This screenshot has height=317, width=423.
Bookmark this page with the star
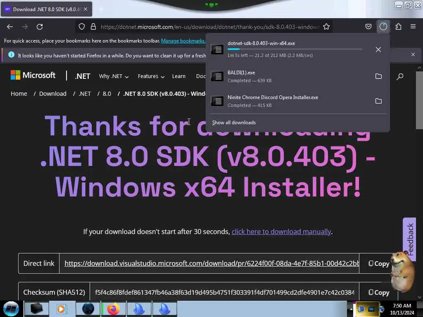click(326, 26)
